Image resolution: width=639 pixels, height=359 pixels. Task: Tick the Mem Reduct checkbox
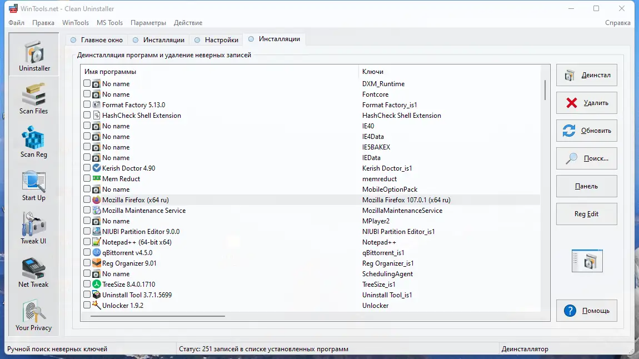(x=87, y=178)
